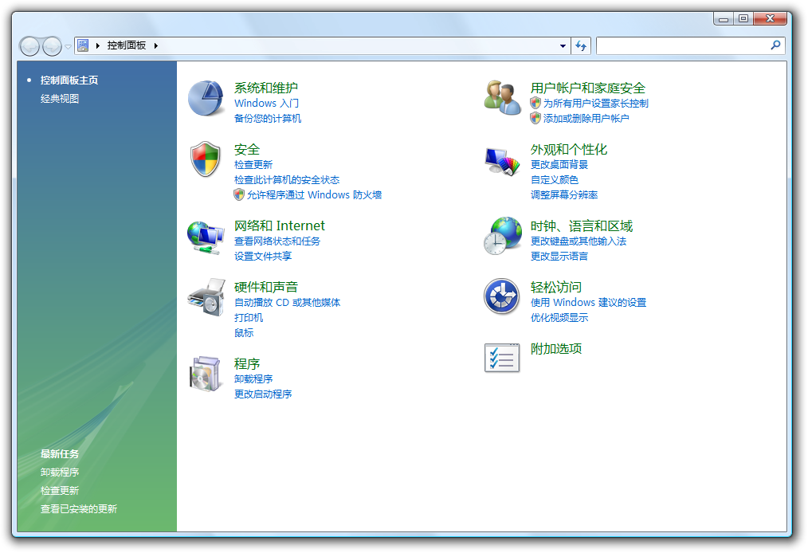Image resolution: width=808 pixels, height=553 pixels.
Task: Open 检查此计算机的安全状态 link
Action: point(287,180)
